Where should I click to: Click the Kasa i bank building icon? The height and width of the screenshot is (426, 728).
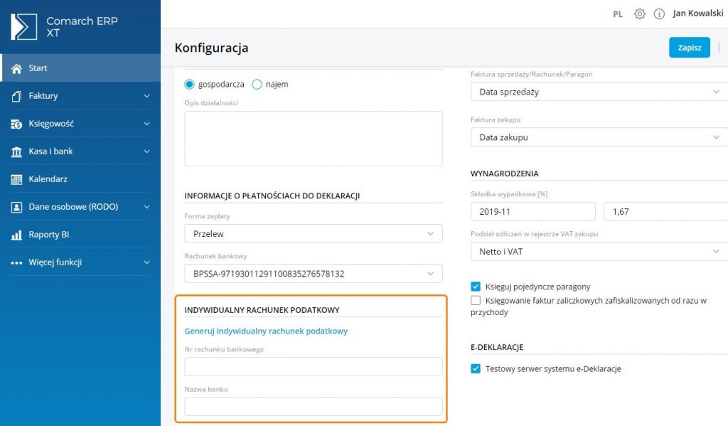16,151
